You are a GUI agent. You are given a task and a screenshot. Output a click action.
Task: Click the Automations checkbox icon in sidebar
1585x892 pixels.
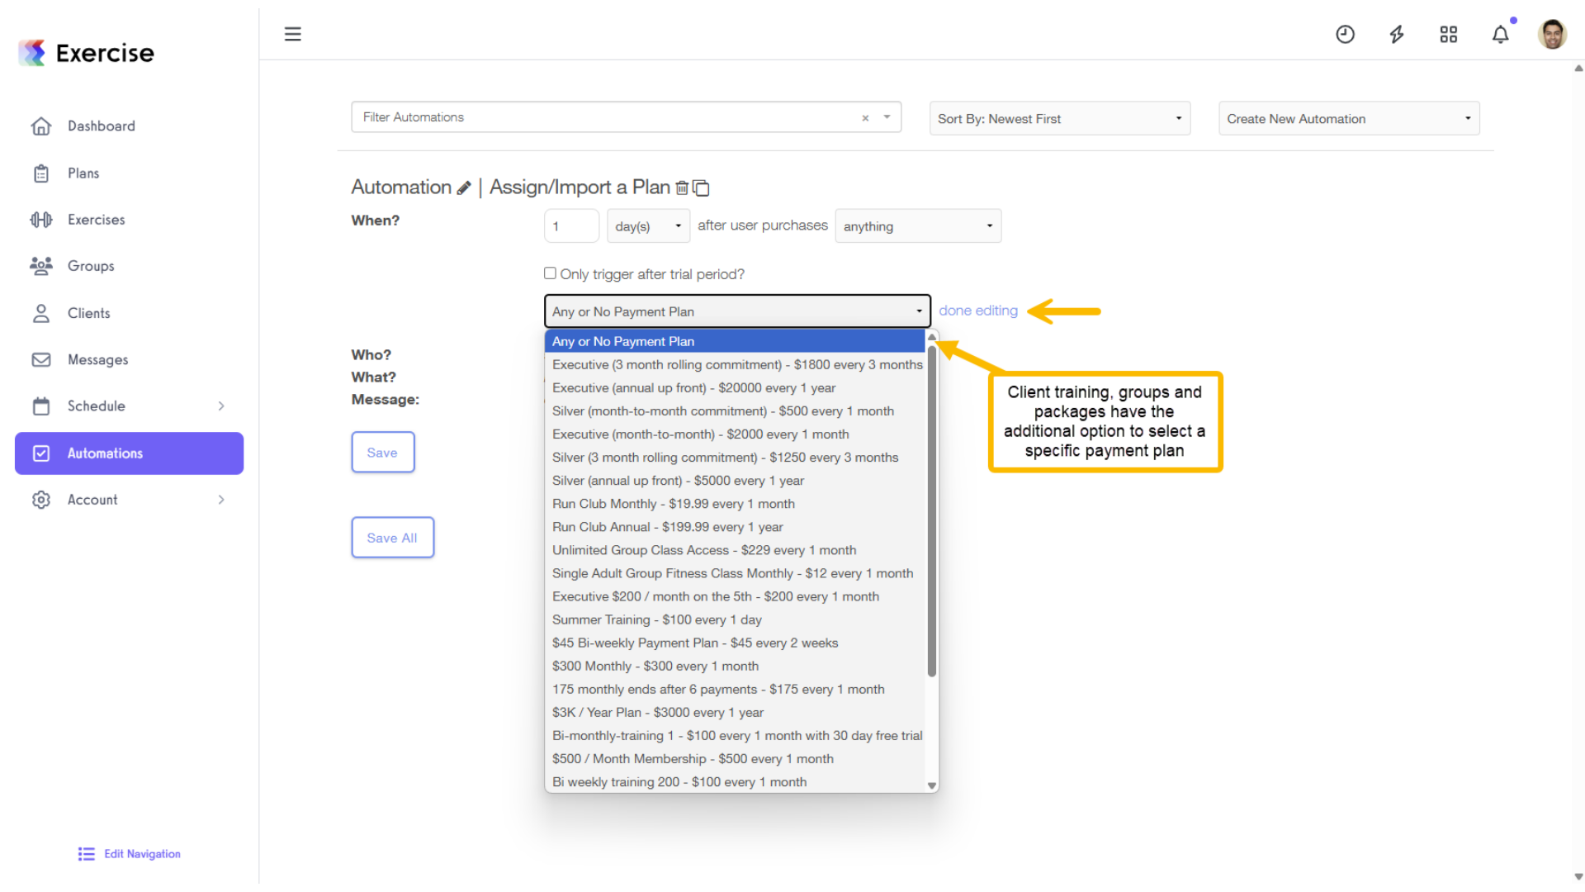41,453
